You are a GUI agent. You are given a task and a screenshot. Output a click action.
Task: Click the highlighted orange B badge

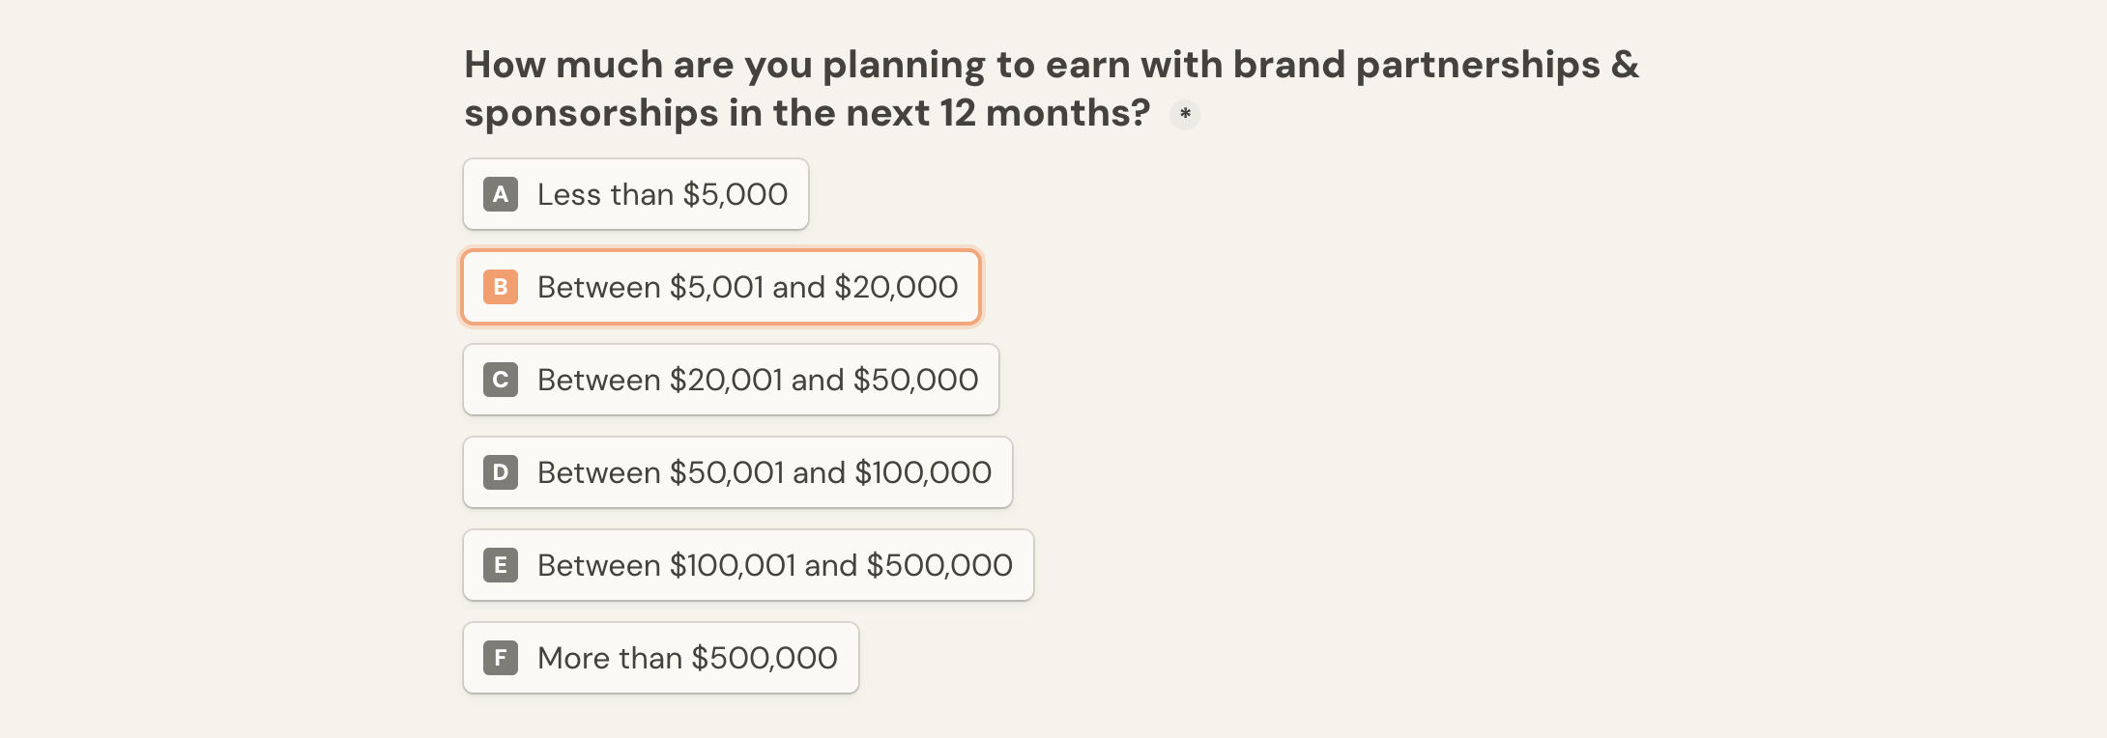click(x=501, y=287)
